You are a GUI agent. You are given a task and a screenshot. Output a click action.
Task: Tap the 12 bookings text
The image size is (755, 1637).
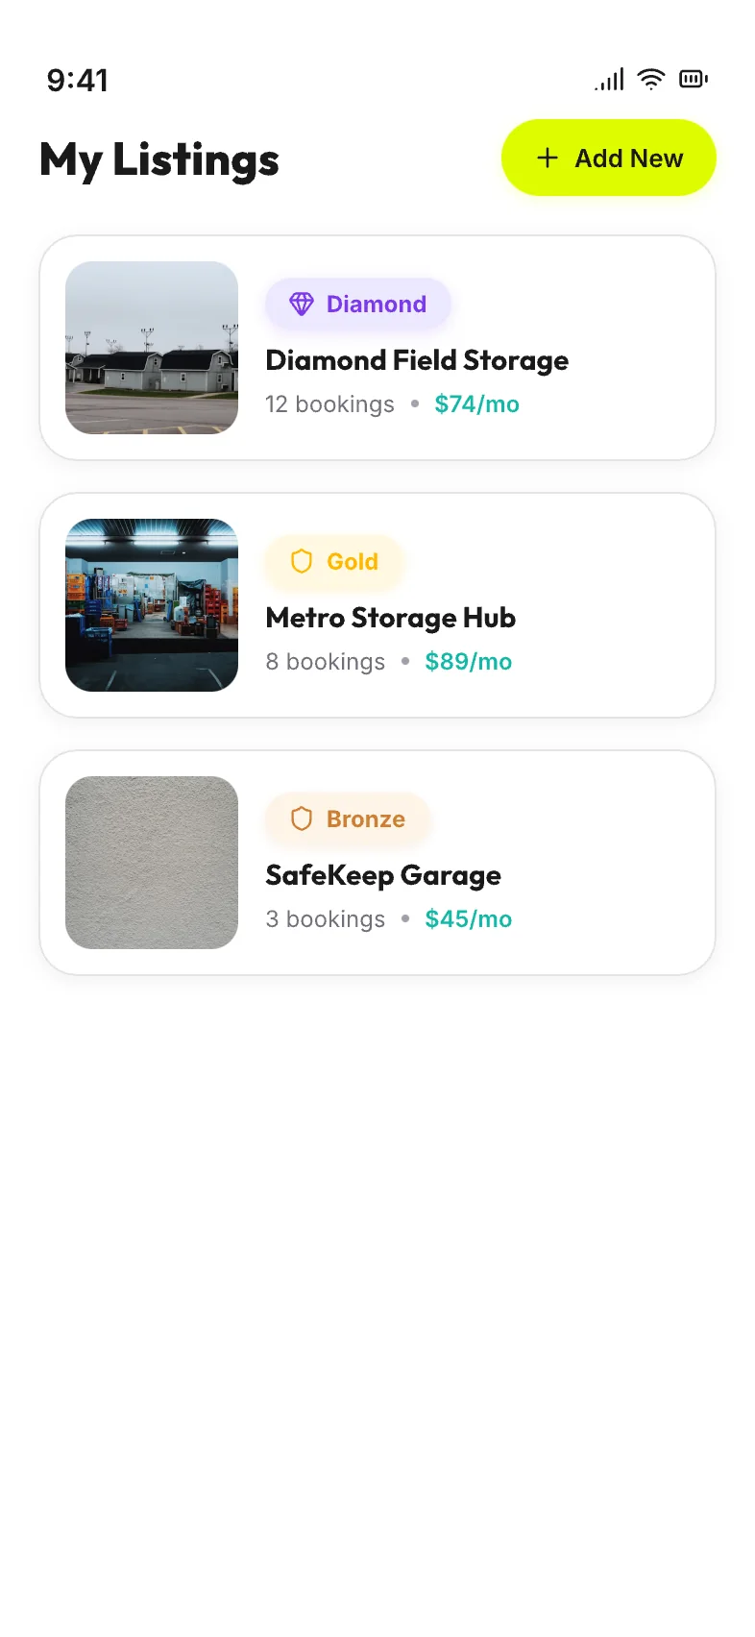(x=329, y=404)
